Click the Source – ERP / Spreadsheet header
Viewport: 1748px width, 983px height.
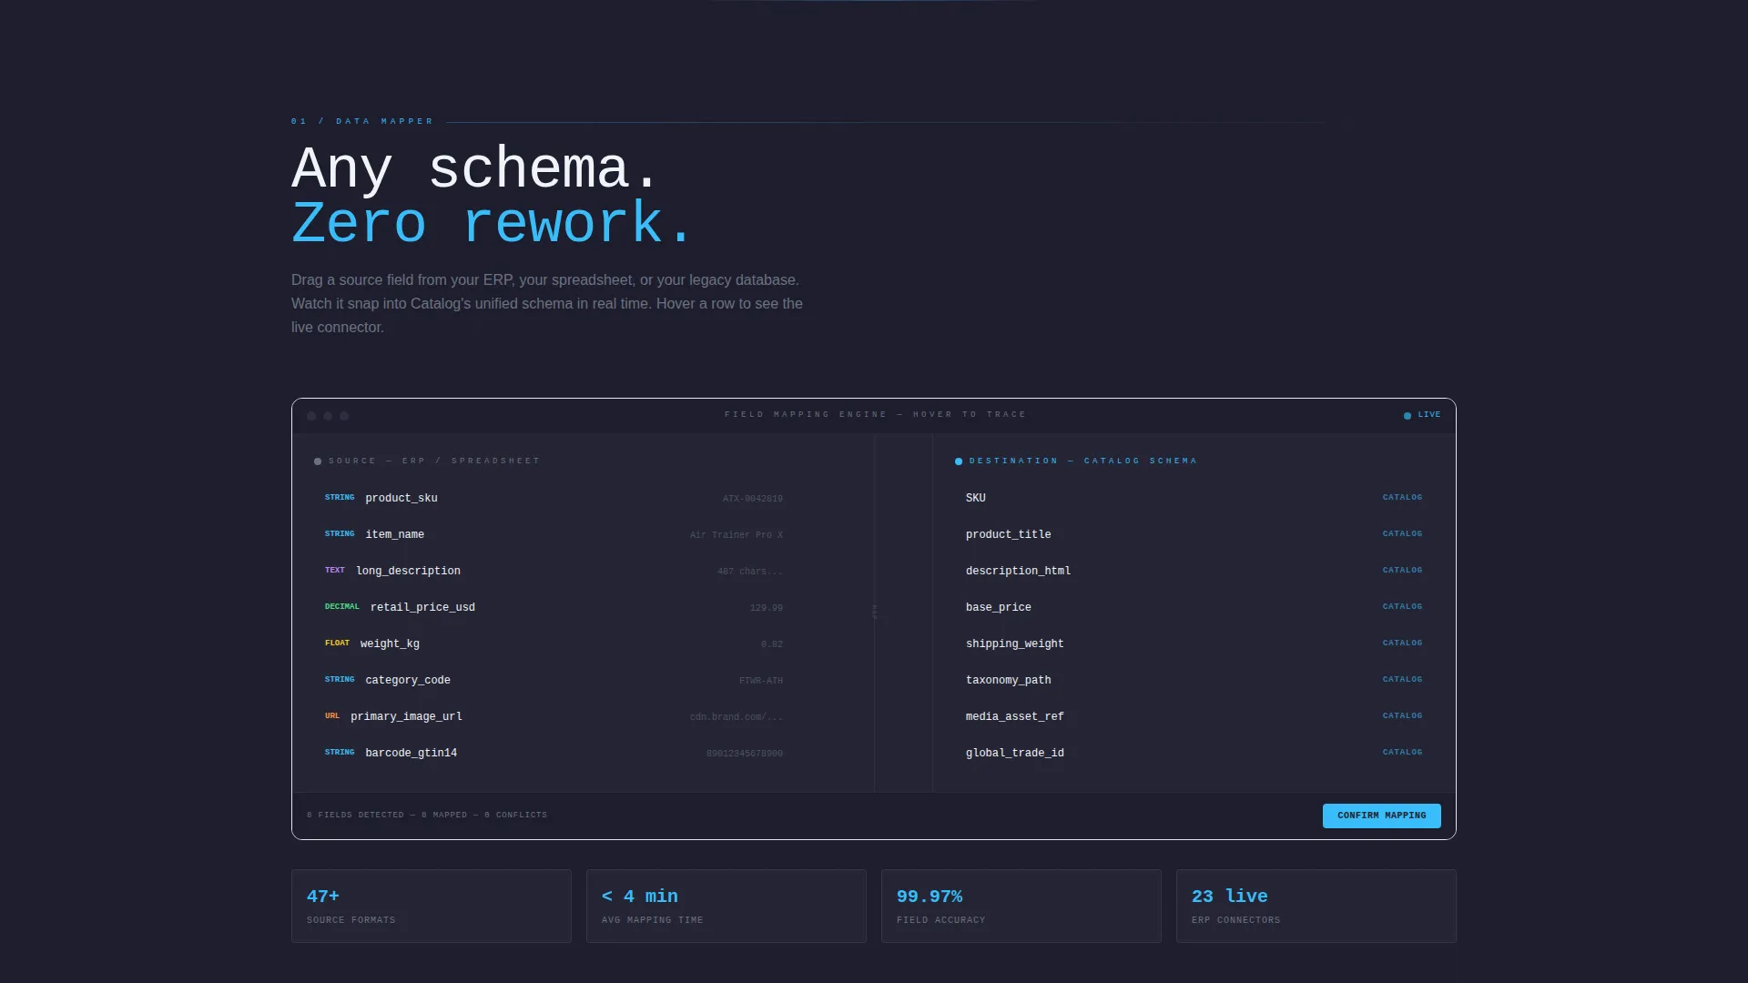click(433, 461)
